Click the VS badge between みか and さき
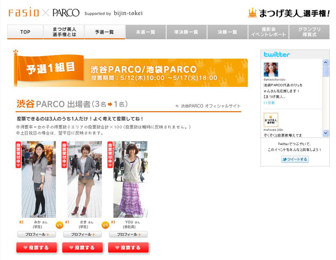Image resolution: width=336 pixels, height=260 pixels. point(60,225)
